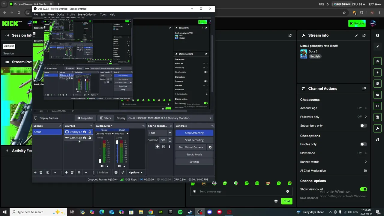
Task: Move the selected source up in the list
Action: pyautogui.click(x=86, y=172)
